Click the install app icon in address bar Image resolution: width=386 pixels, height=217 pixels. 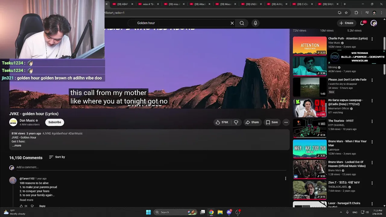pyautogui.click(x=340, y=13)
